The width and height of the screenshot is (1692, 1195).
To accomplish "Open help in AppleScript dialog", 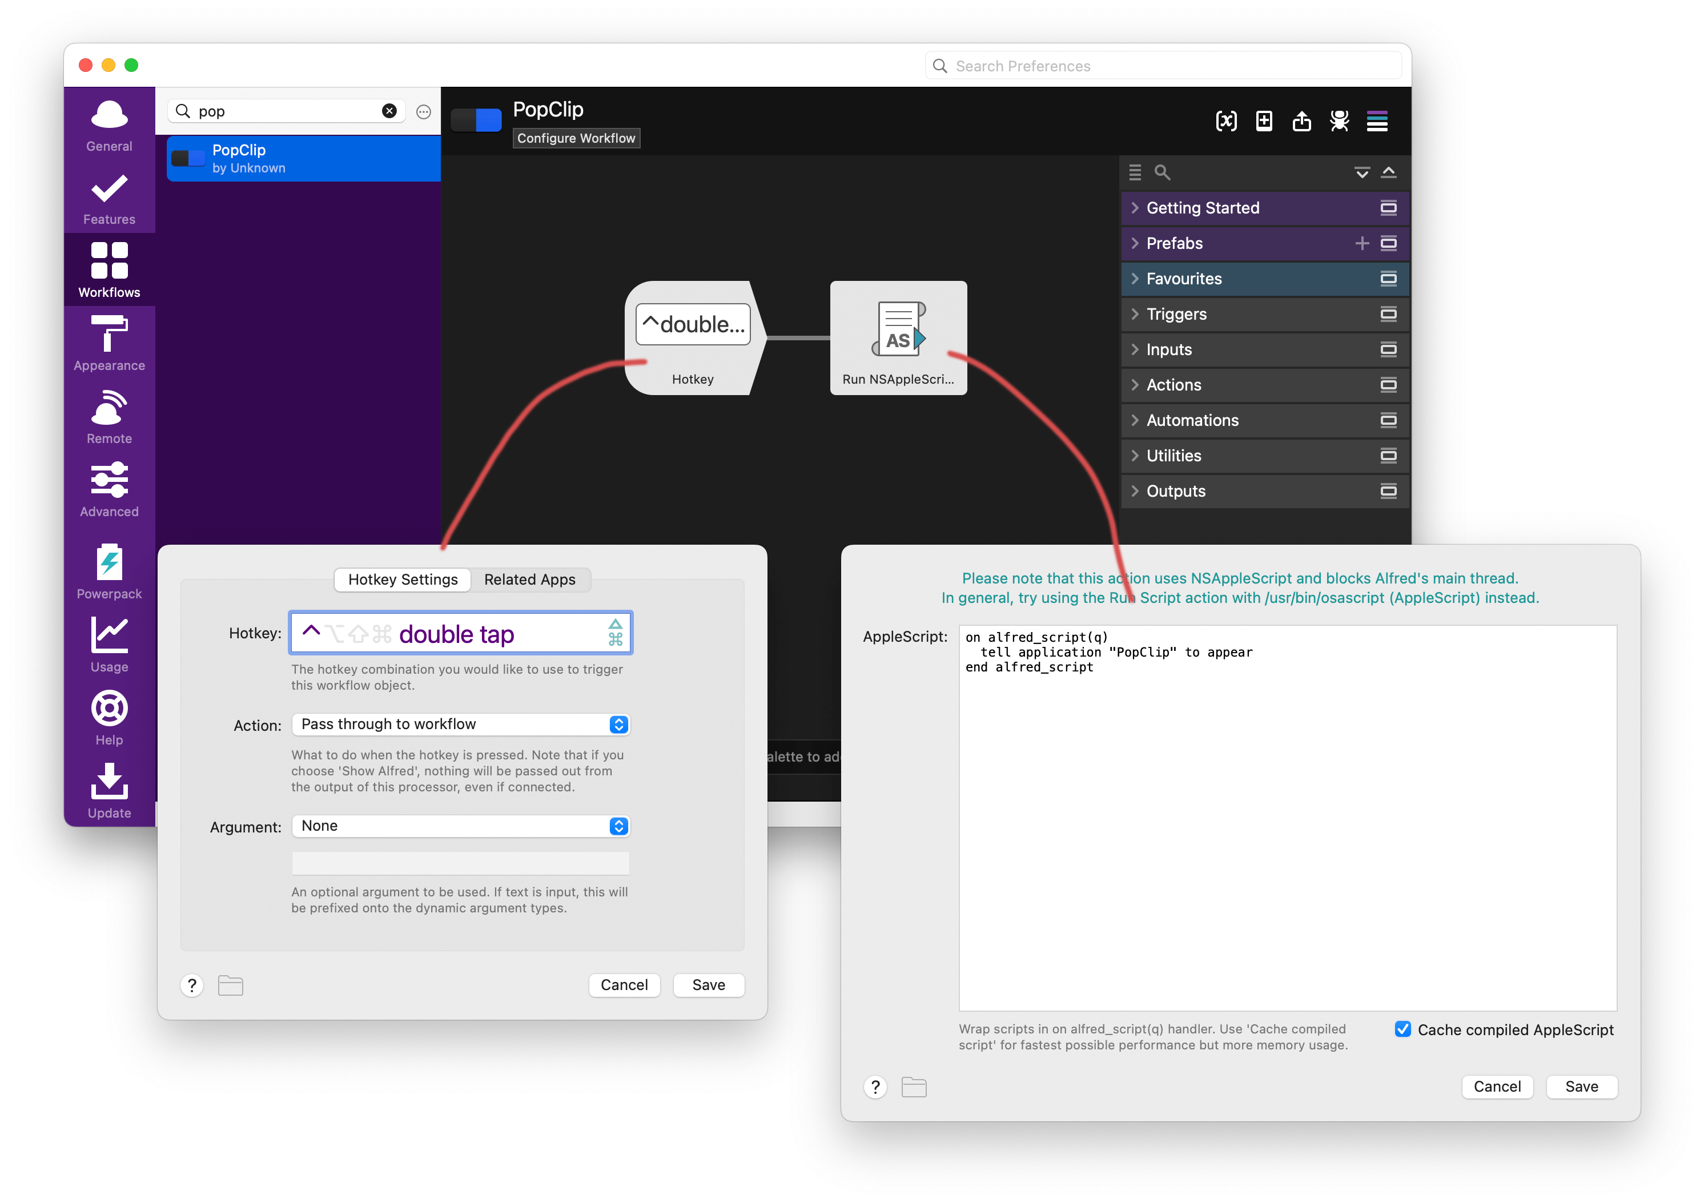I will [x=875, y=1087].
